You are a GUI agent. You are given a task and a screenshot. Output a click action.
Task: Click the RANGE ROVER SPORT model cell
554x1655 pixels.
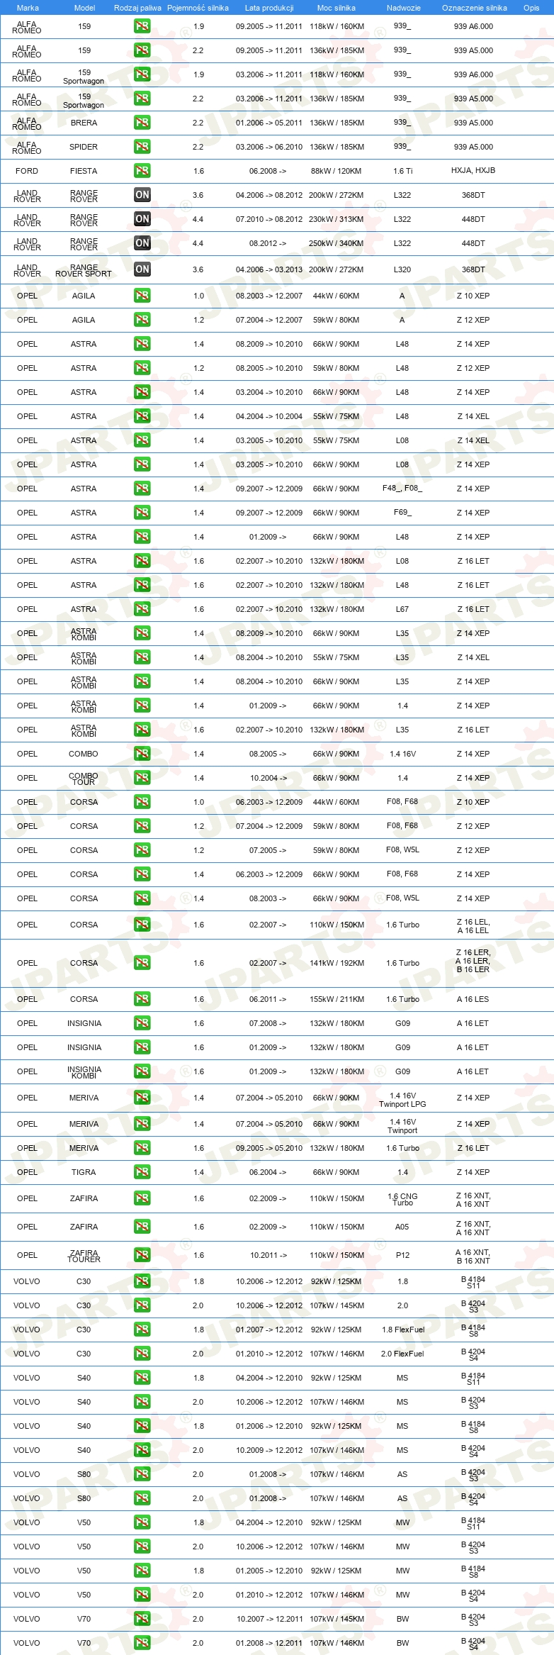coord(84,270)
